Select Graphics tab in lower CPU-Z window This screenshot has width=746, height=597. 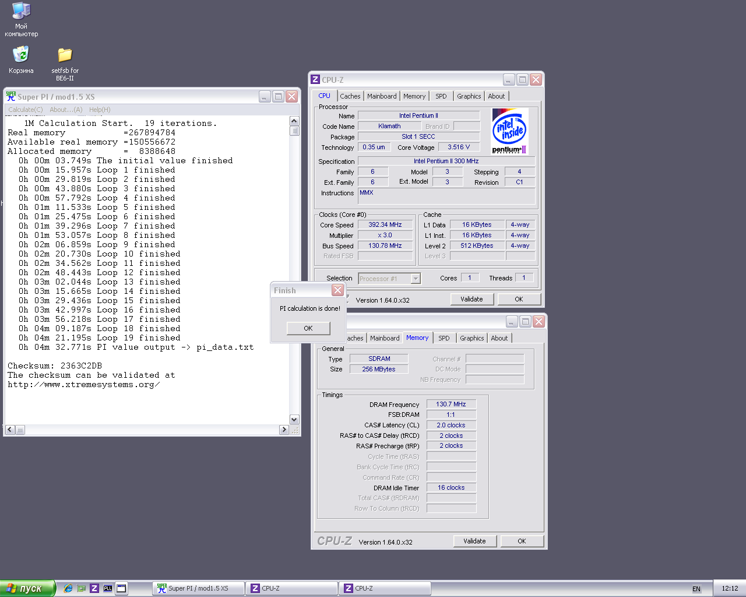coord(472,338)
